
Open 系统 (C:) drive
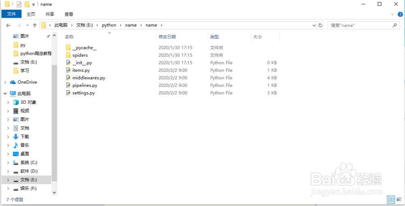(x=29, y=162)
